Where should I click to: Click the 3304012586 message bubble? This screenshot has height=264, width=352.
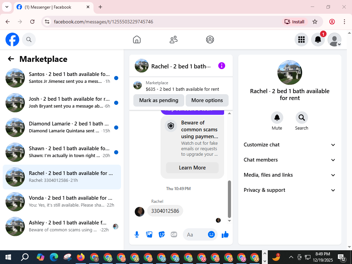point(165,211)
